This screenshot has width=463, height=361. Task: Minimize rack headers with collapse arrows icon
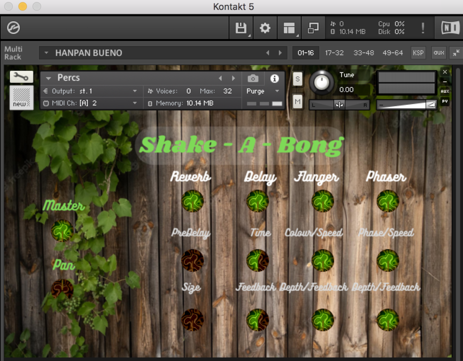pyautogui.click(x=456, y=53)
